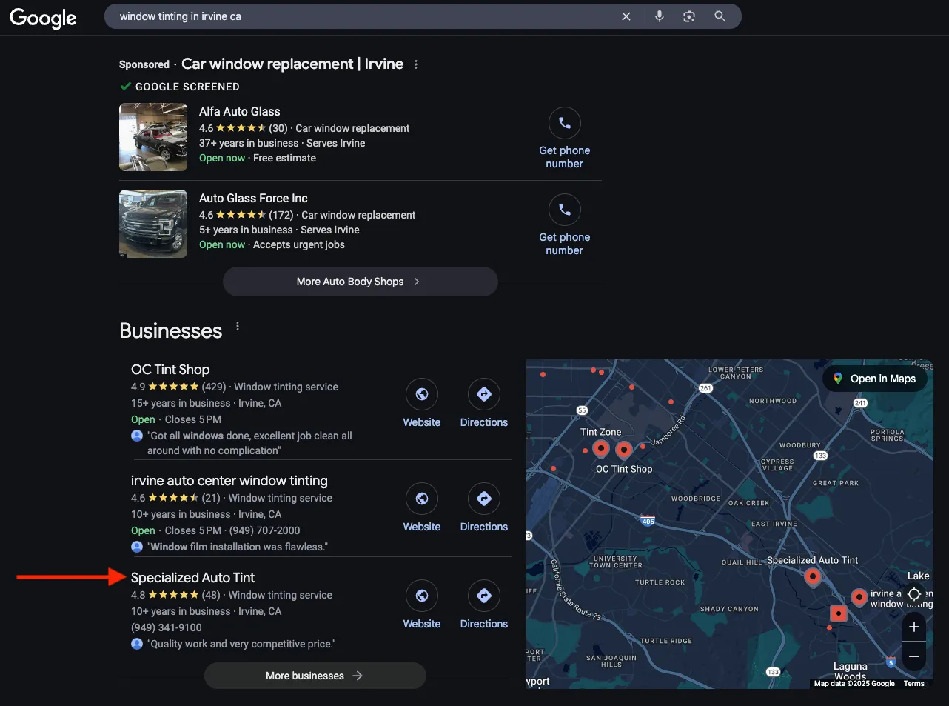The image size is (949, 706).
Task: Center map on my location icon
Action: pos(914,594)
